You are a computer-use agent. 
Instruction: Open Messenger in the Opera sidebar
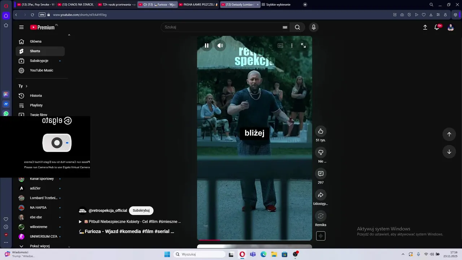click(6, 104)
